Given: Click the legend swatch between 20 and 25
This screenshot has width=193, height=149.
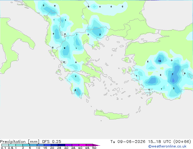Looking at the screenshot, I should pyautogui.click(x=54, y=145).
